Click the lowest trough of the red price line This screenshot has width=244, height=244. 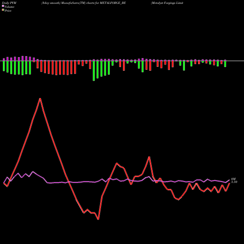(98, 219)
